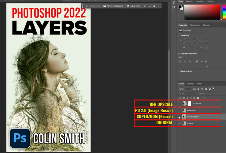
Task: Switch to the Color tab
Action: [x=181, y=1]
